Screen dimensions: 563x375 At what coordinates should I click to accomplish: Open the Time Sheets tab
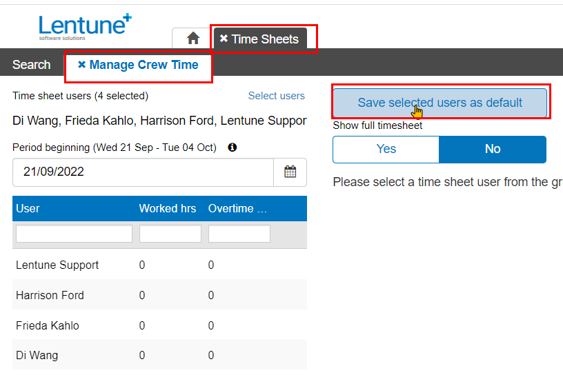click(265, 39)
